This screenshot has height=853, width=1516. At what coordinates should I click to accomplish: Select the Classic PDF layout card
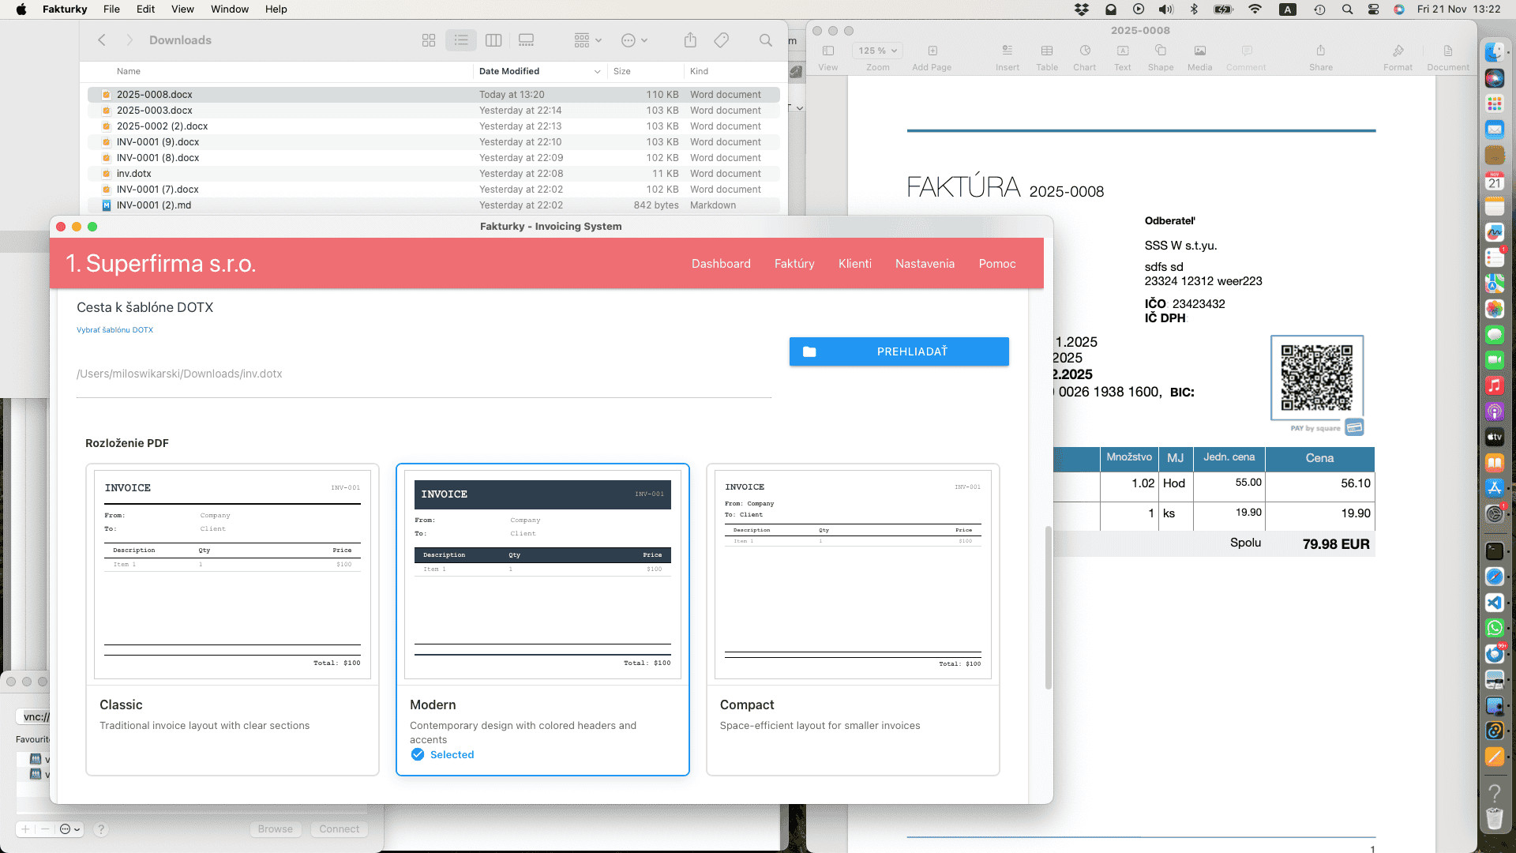pos(232,619)
